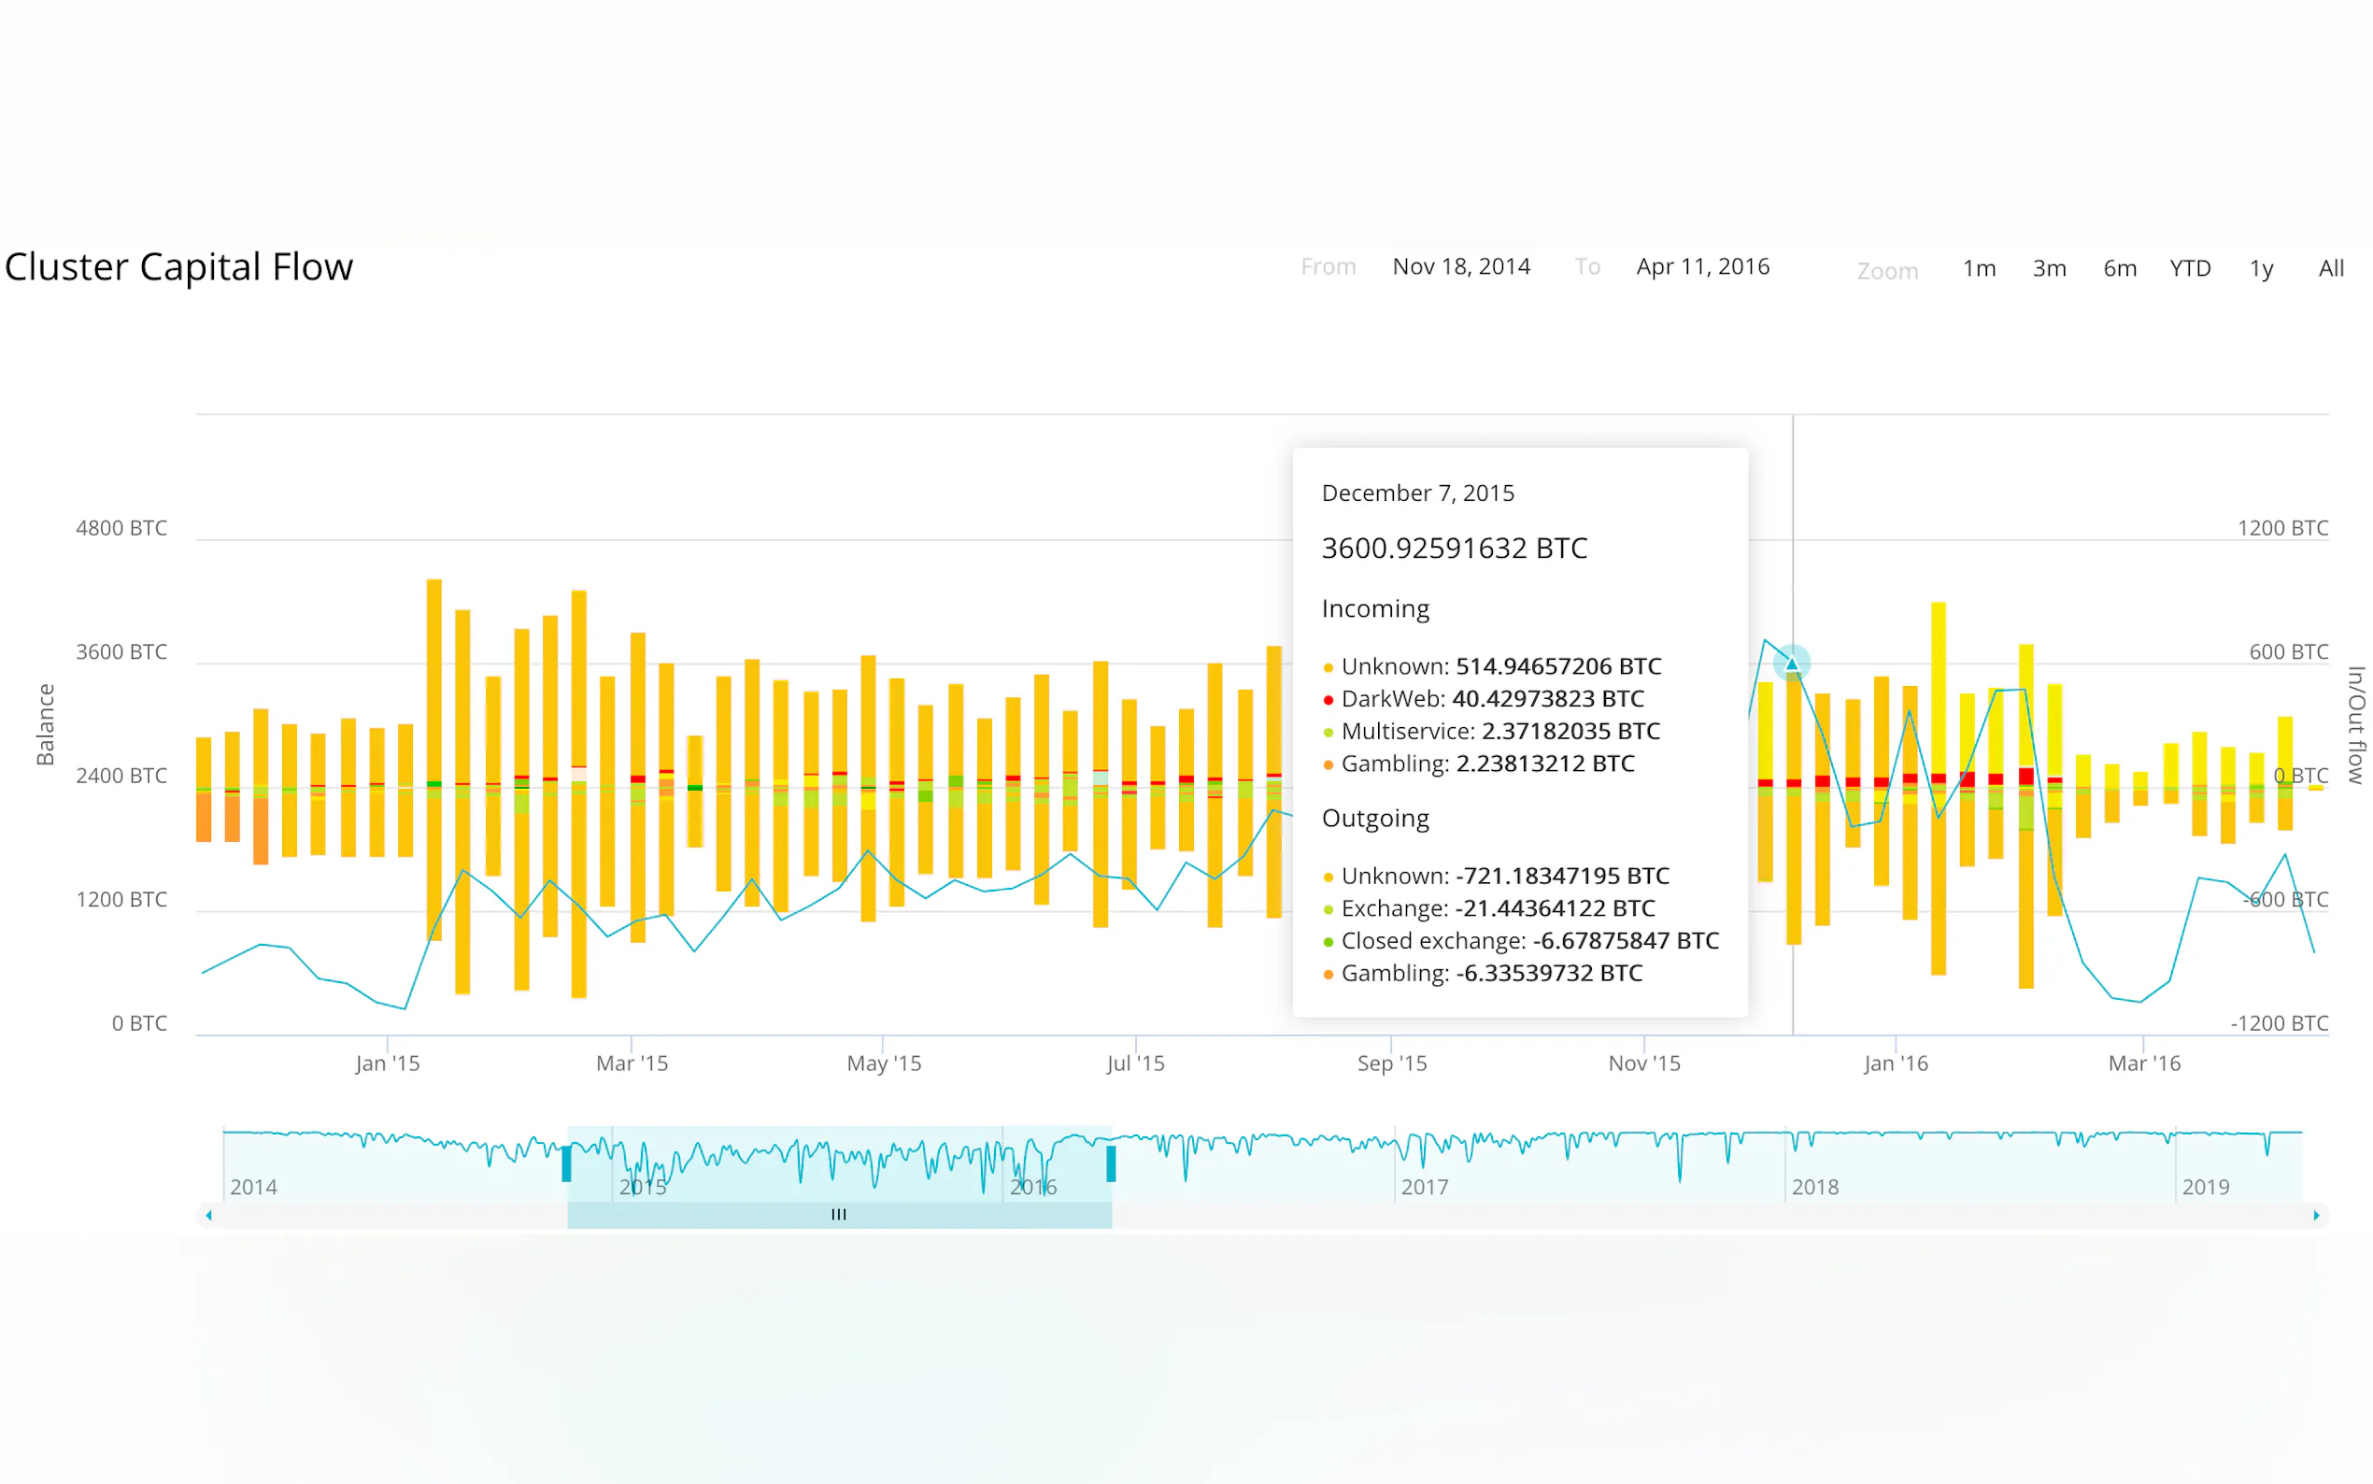Click the bright yellow bar after Jan '16
The image size is (2373, 1484).
click(1938, 687)
